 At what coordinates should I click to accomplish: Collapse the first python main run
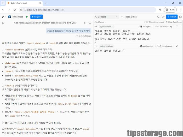point(96,27)
